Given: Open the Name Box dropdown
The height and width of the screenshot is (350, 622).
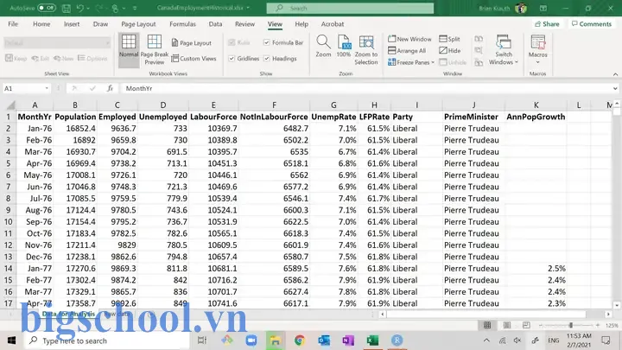Looking at the screenshot, I should pos(47,88).
